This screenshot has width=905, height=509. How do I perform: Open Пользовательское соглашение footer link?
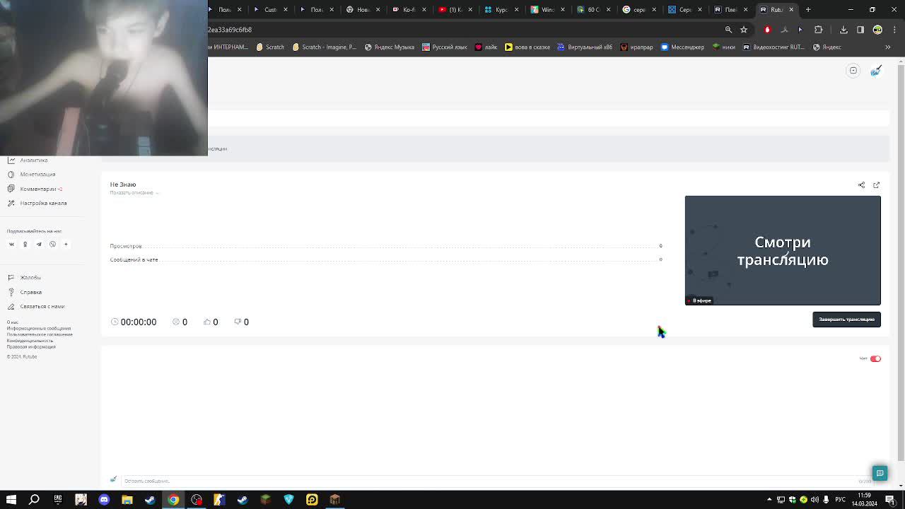[x=40, y=334]
